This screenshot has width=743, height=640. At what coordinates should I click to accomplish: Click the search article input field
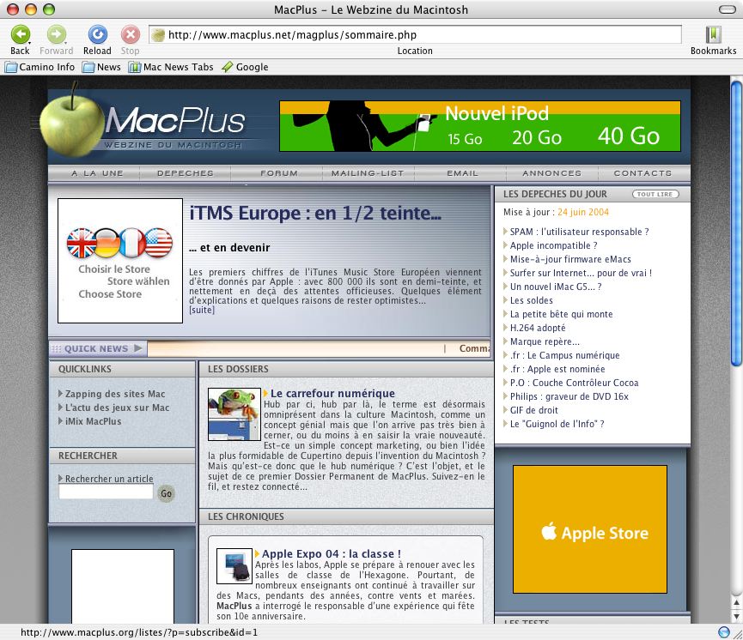click(107, 492)
